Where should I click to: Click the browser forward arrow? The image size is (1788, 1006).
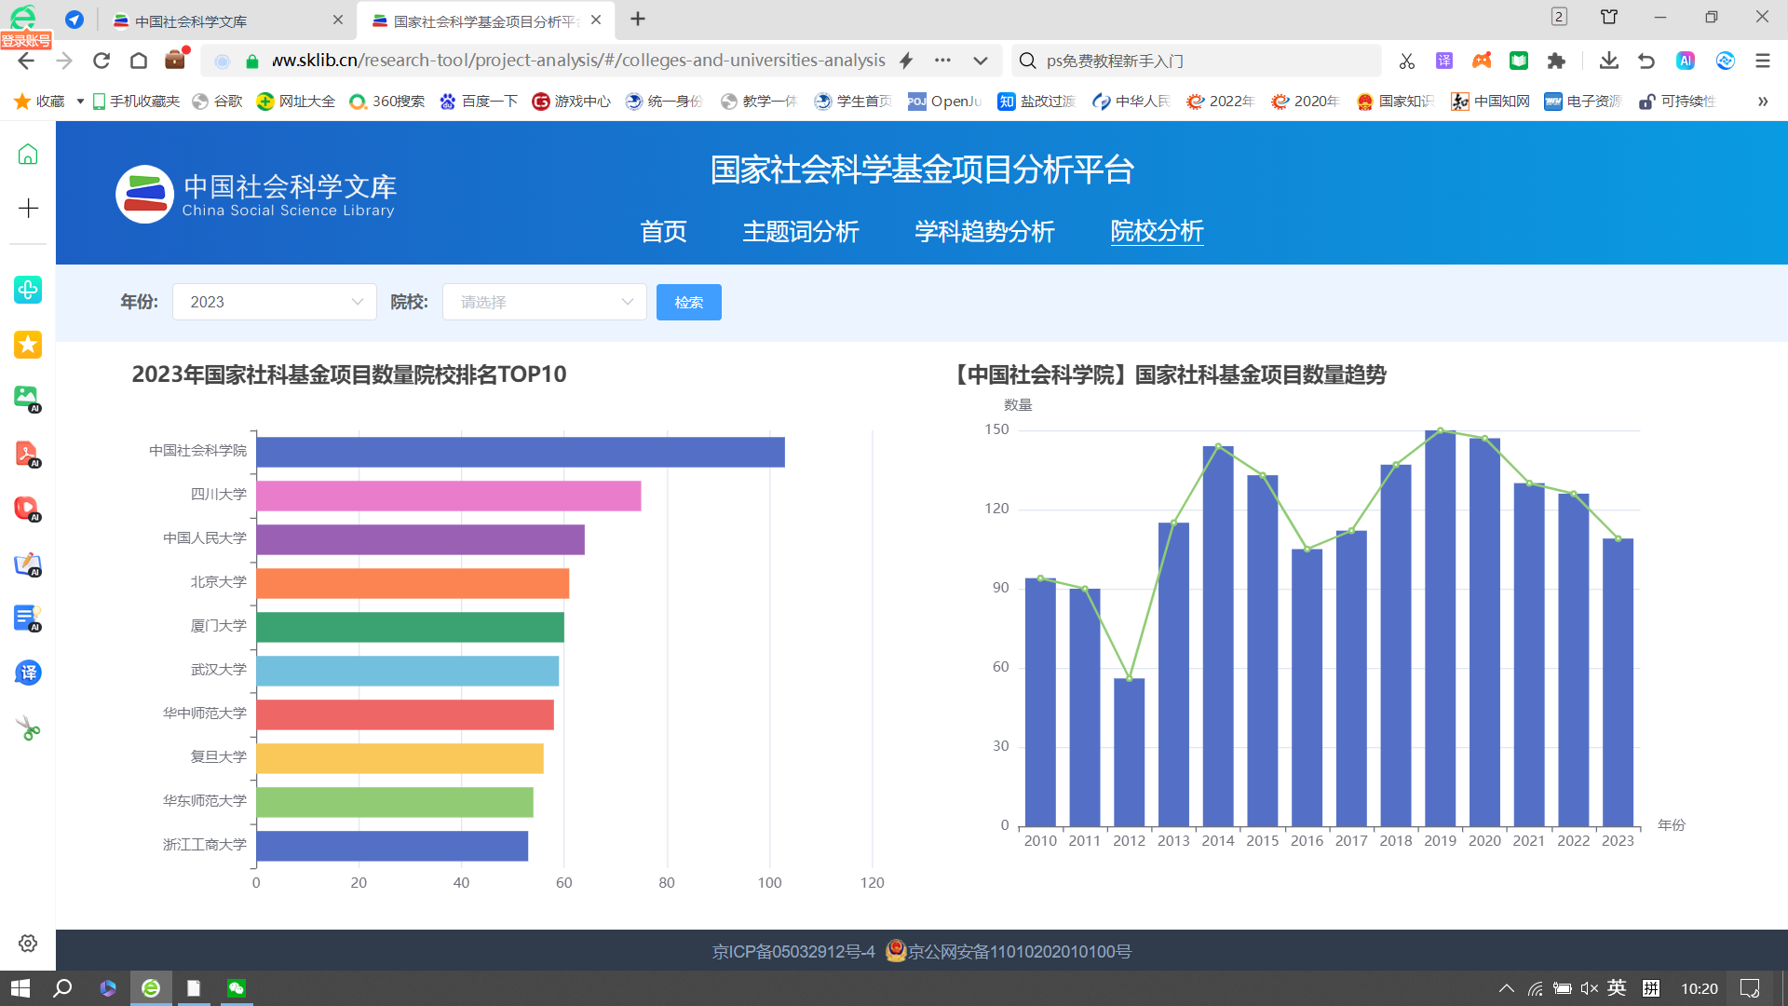point(64,61)
